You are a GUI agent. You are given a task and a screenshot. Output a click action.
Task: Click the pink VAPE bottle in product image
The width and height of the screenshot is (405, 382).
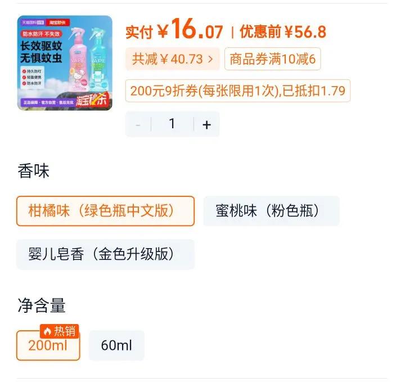(x=78, y=61)
